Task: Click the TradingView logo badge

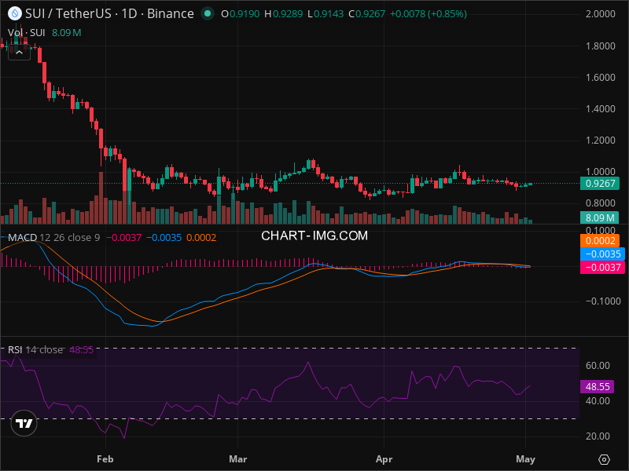Action: click(x=24, y=423)
